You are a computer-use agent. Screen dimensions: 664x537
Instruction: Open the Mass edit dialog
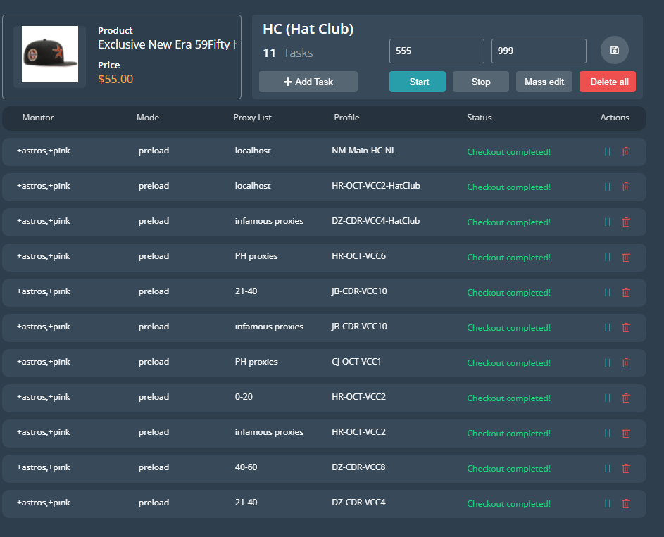(x=544, y=82)
